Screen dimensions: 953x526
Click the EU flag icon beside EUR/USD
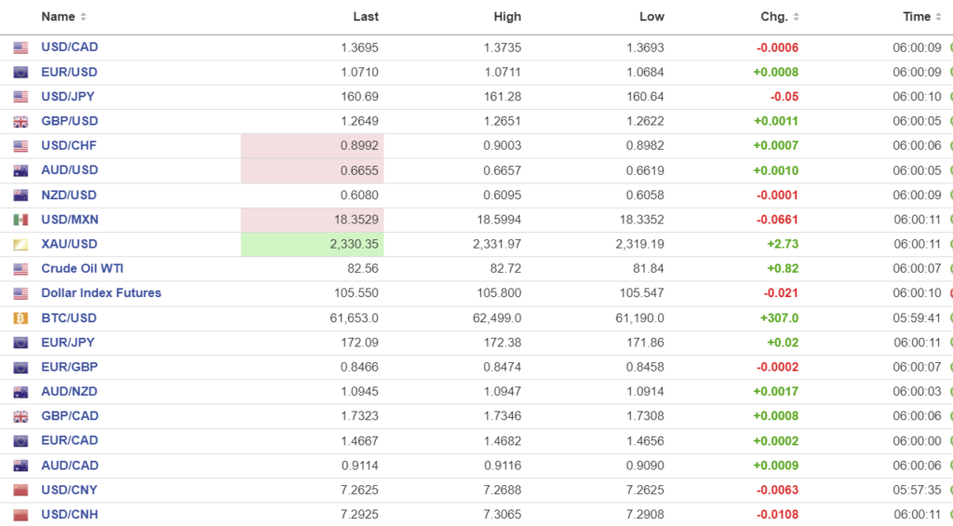coord(20,73)
